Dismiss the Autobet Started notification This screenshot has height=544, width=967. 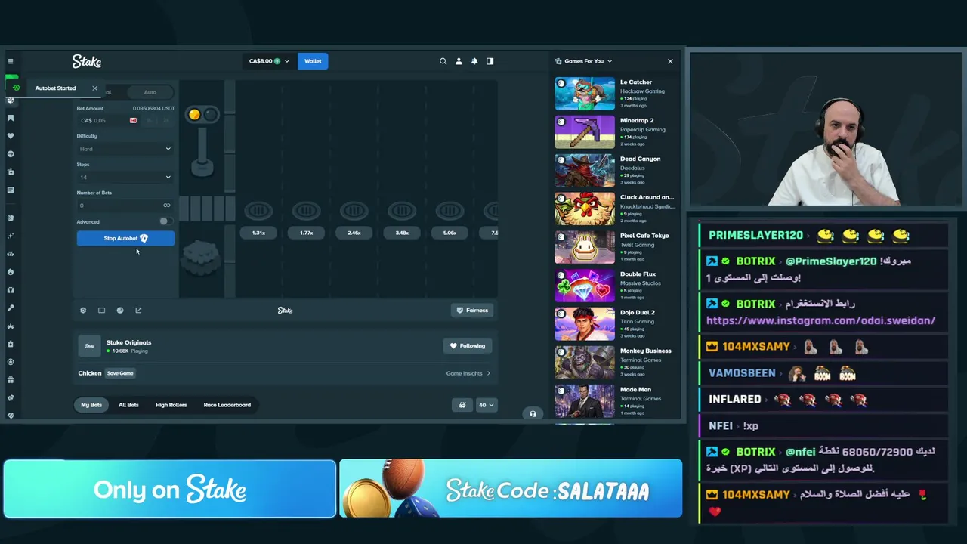point(94,88)
